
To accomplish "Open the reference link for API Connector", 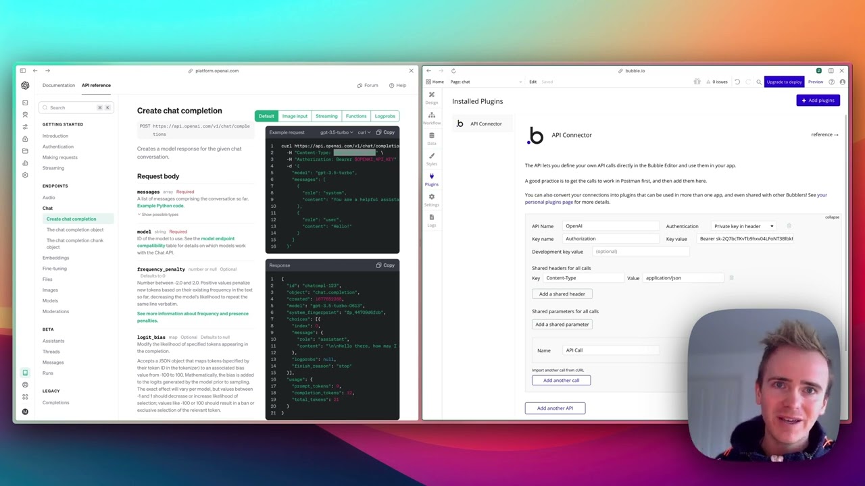I will (824, 134).
